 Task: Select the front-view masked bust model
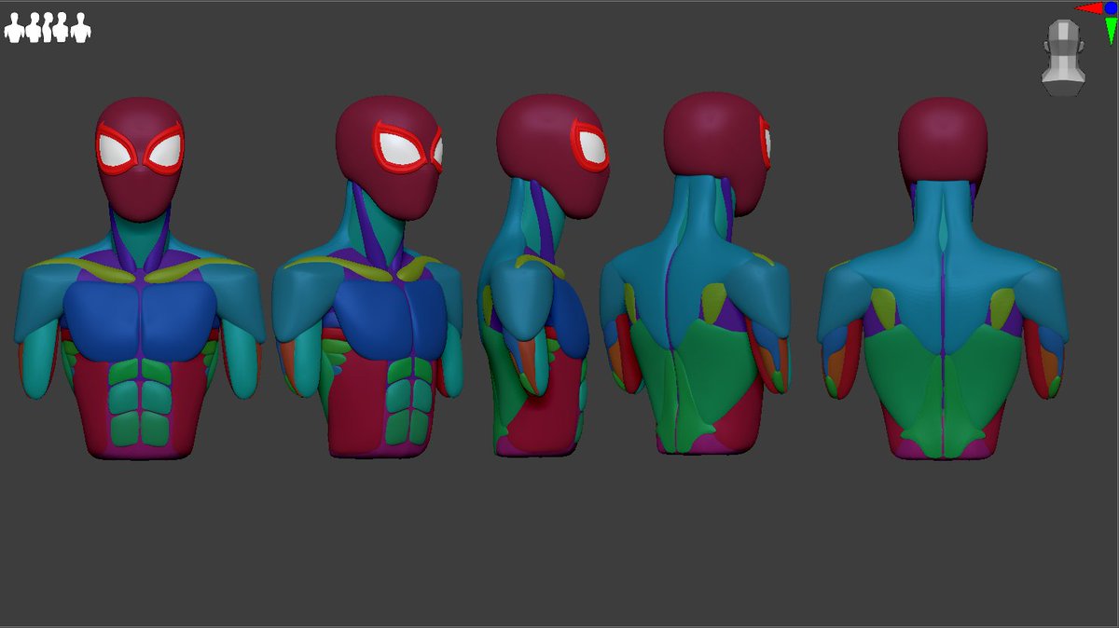[140, 280]
